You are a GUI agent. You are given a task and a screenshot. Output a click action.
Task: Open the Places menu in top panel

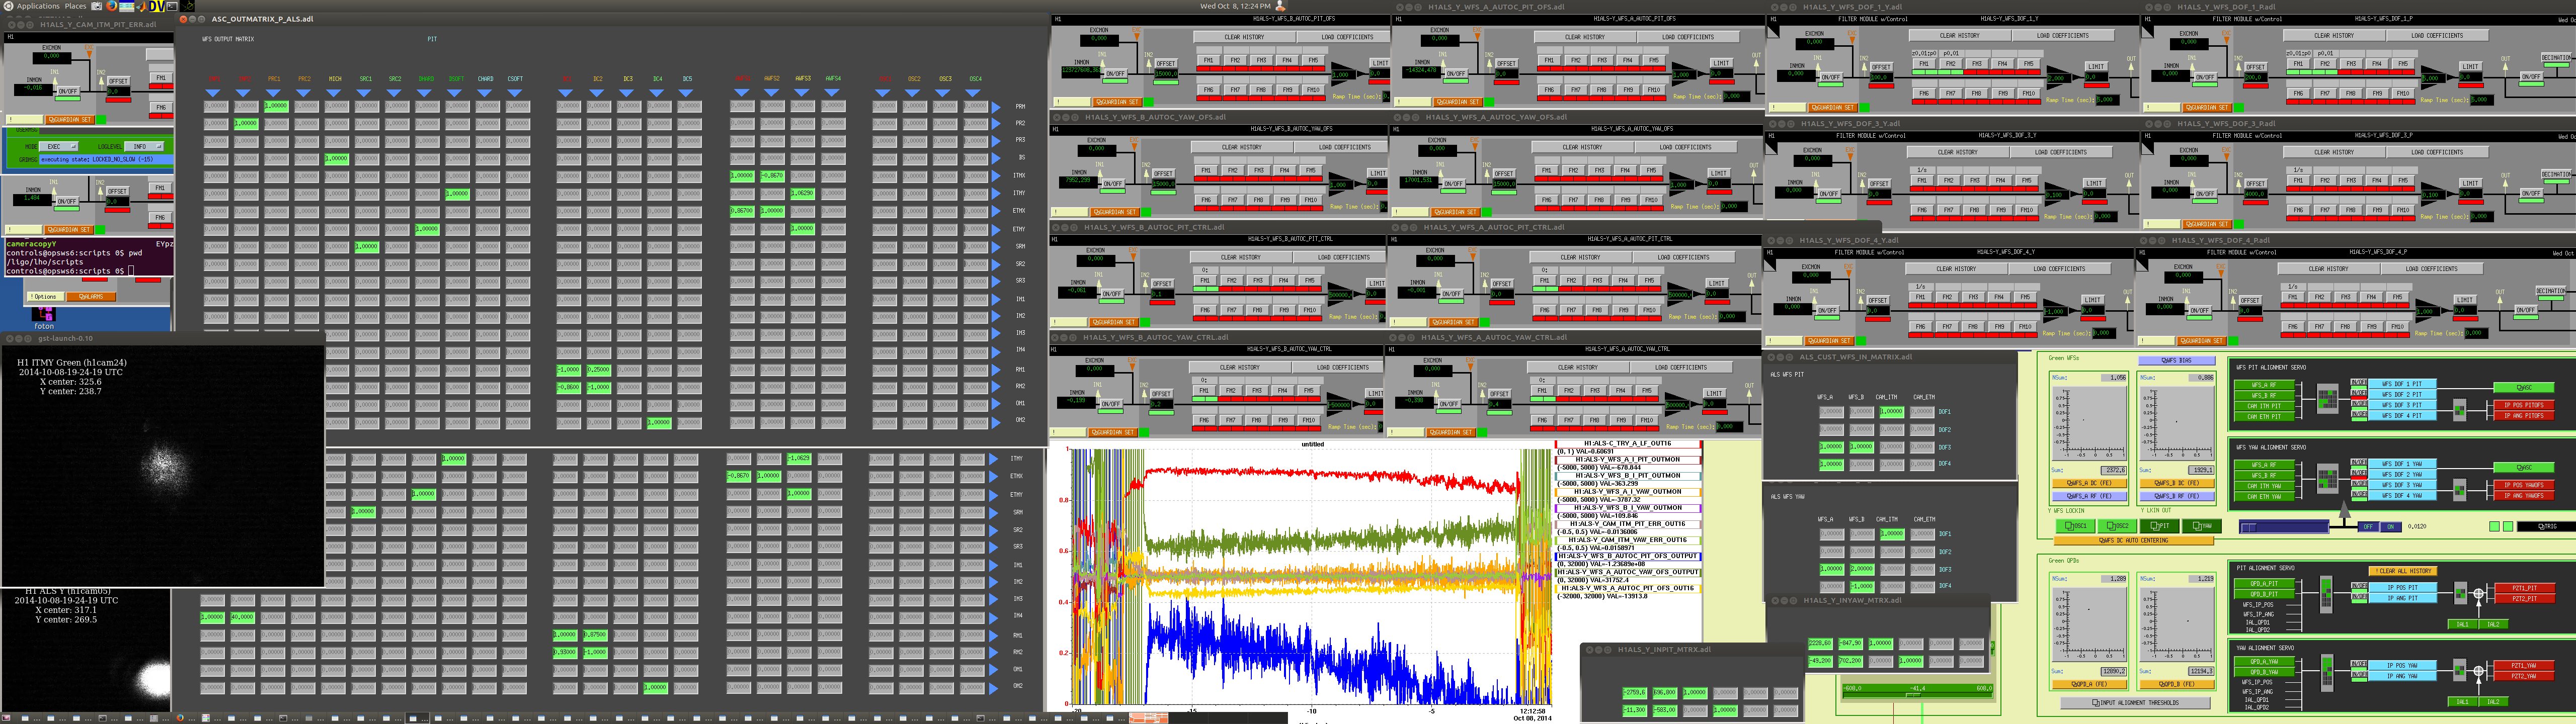pos(75,6)
